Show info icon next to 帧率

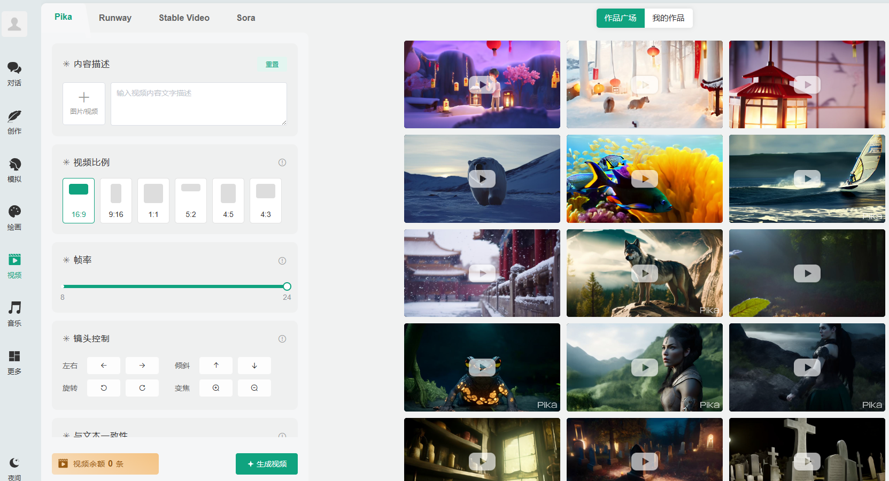tap(282, 261)
